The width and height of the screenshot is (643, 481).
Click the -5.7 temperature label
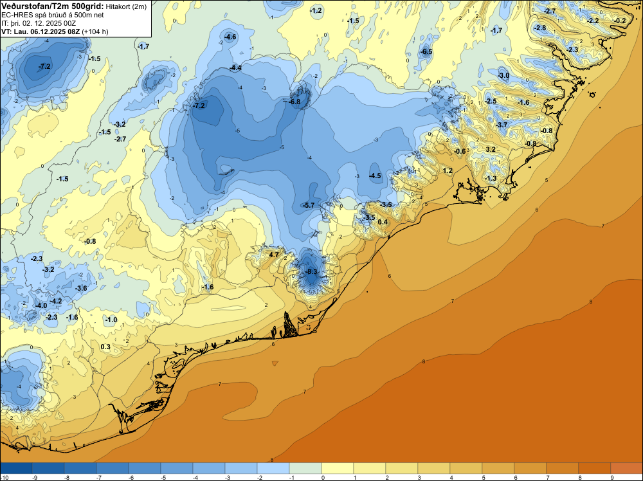click(x=309, y=205)
